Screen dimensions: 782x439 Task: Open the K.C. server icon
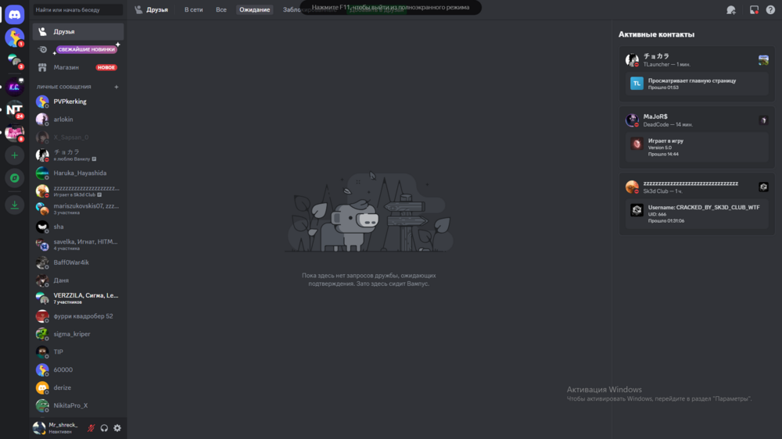(14, 87)
